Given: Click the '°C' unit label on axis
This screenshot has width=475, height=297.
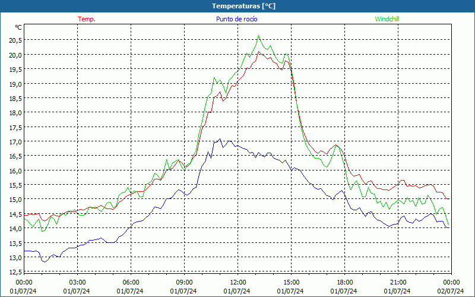Looking at the screenshot, I should pyautogui.click(x=18, y=27).
